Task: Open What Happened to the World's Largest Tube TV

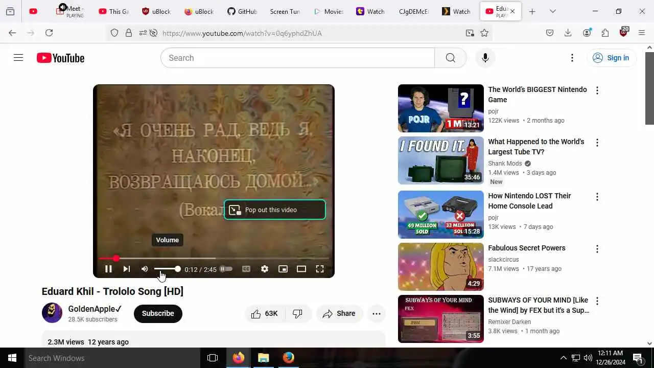Action: 536,147
